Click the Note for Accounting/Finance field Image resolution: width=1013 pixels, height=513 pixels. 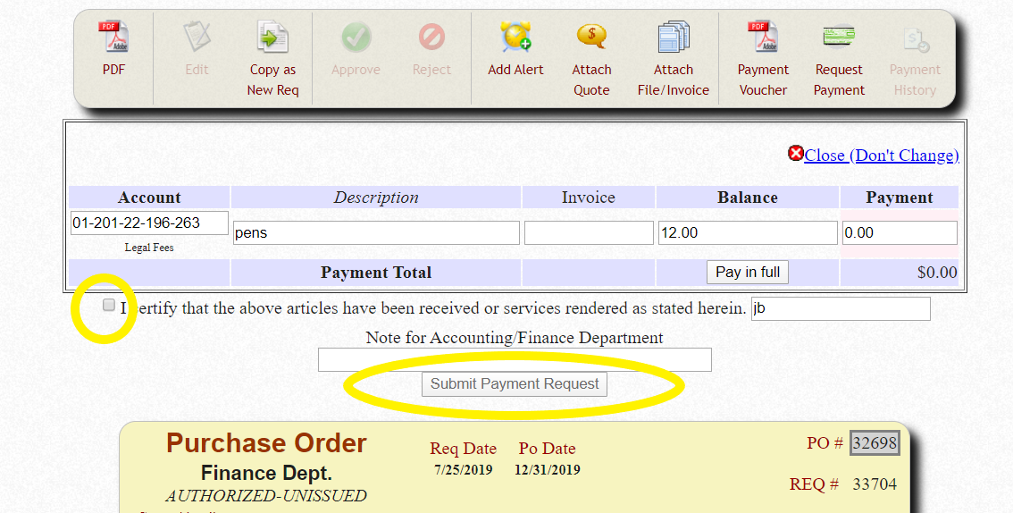tap(515, 360)
